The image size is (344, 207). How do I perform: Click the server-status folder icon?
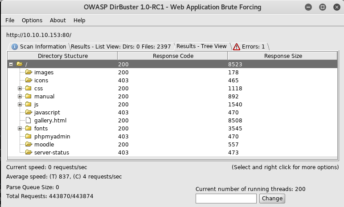pyautogui.click(x=29, y=152)
